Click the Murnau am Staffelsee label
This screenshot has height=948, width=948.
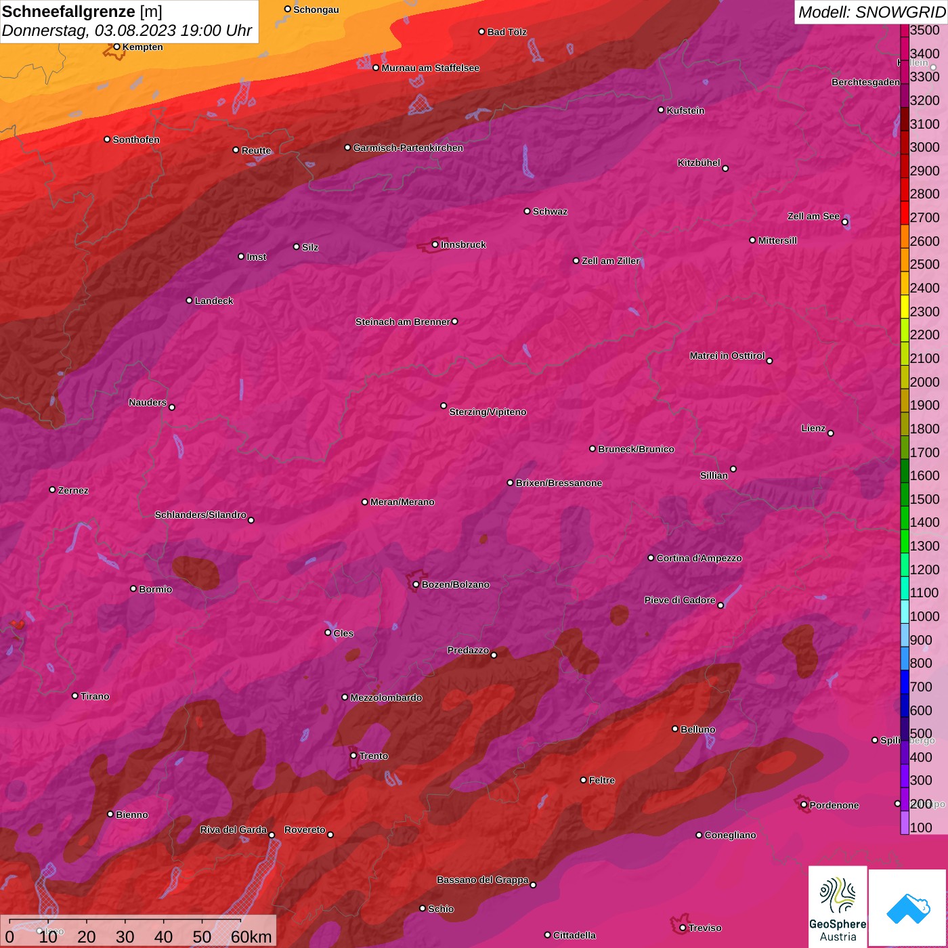point(430,68)
